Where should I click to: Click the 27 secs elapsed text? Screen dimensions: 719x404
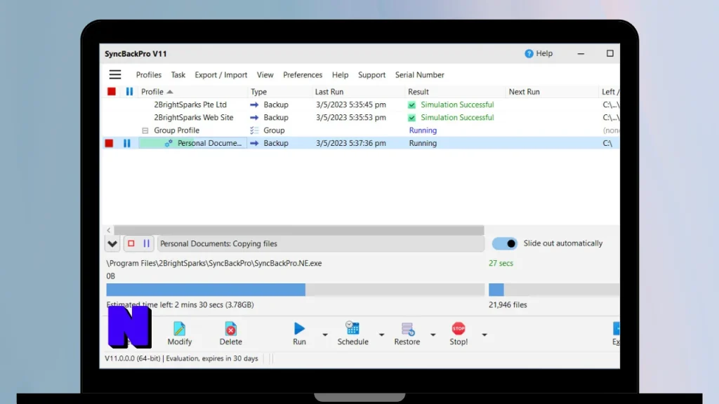coord(501,264)
